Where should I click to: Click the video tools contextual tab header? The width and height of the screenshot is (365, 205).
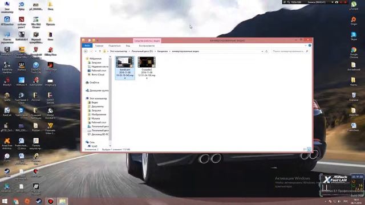(x=147, y=40)
